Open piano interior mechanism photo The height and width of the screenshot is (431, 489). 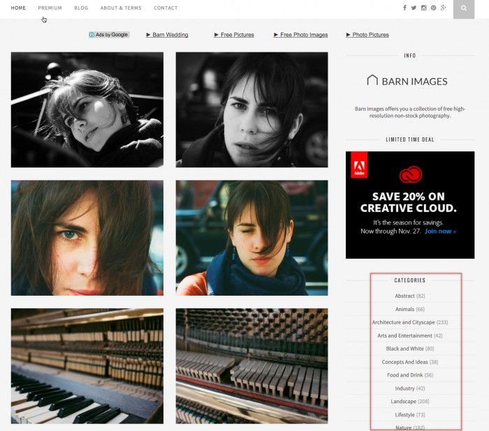tap(251, 366)
